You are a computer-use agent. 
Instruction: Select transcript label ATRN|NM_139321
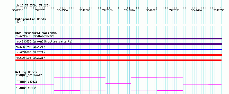tap(26, 82)
